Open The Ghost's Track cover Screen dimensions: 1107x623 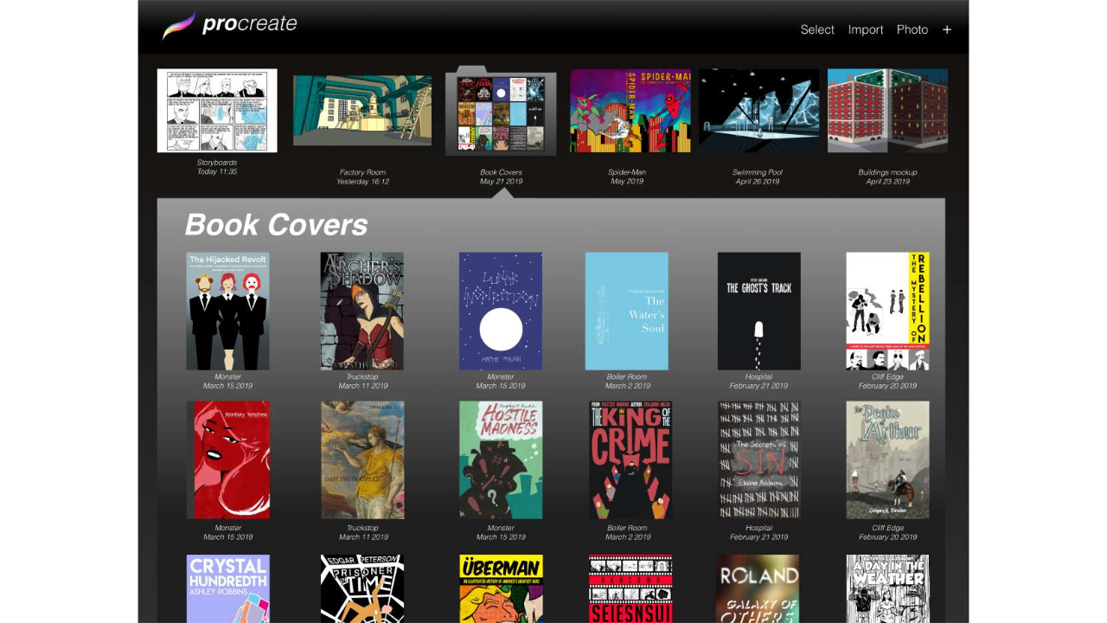click(758, 310)
